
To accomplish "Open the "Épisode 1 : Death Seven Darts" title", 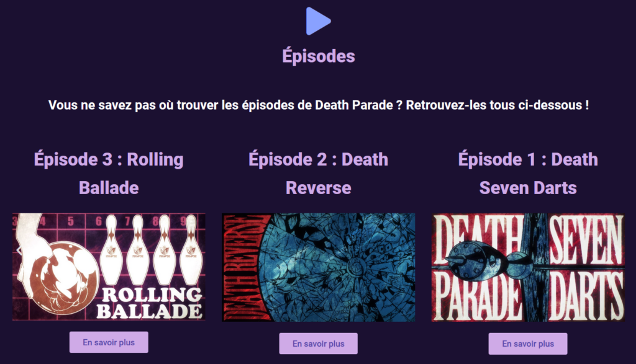I will 528,173.
